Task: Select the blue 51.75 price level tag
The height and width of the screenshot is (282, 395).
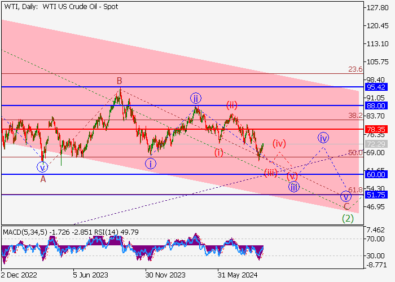Action: 376,195
